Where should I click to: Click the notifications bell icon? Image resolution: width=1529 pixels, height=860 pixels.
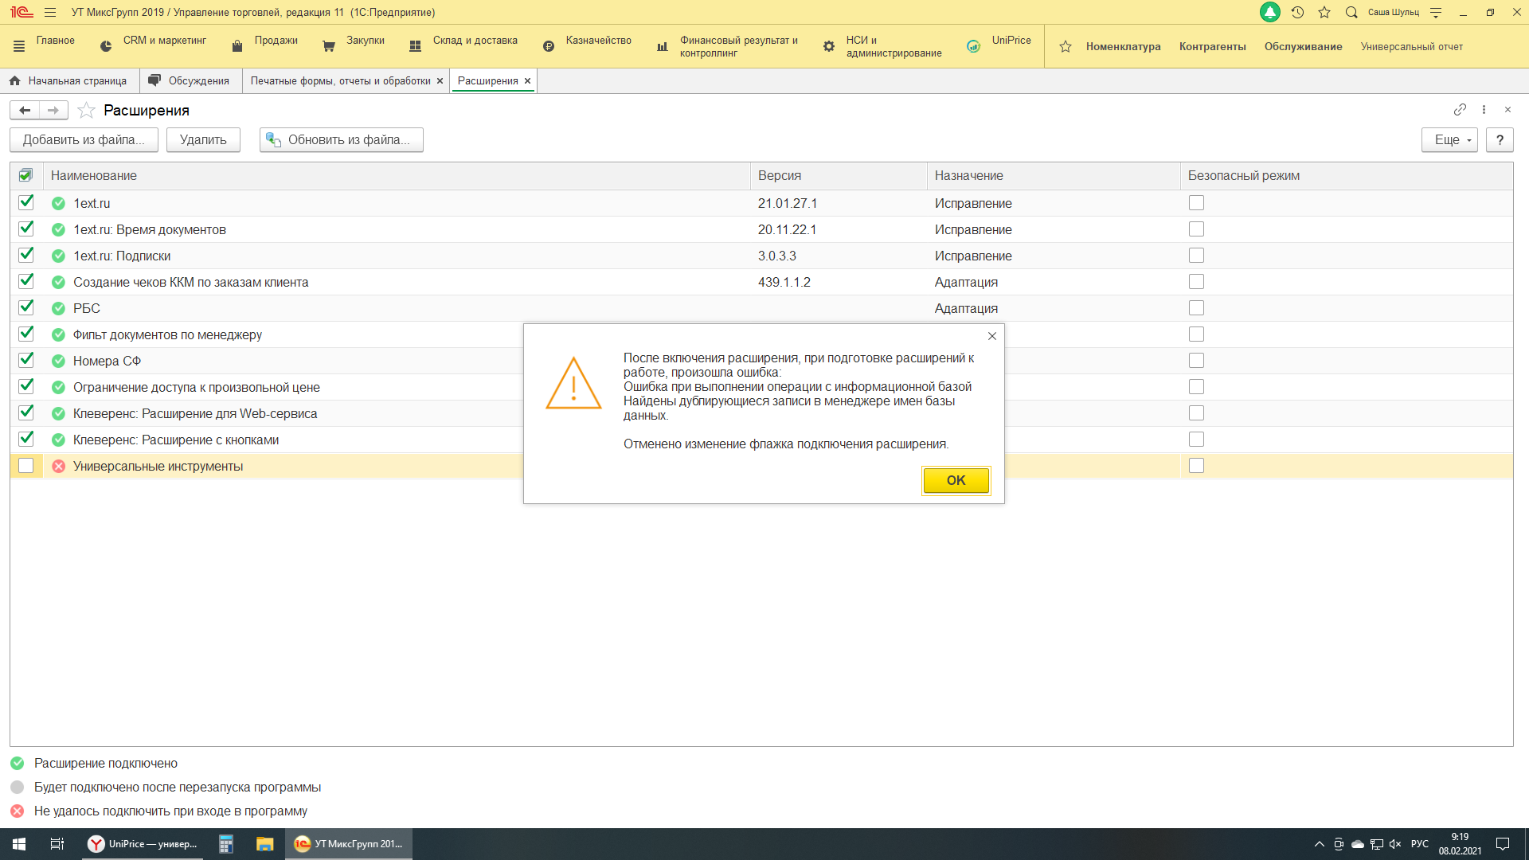pyautogui.click(x=1270, y=12)
